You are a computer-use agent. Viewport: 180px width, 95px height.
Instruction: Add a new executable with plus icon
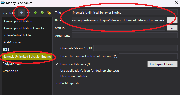22,13
